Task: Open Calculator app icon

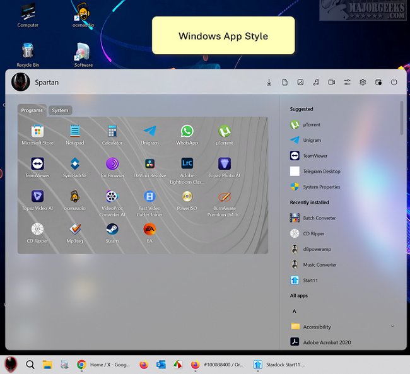Action: [x=112, y=135]
